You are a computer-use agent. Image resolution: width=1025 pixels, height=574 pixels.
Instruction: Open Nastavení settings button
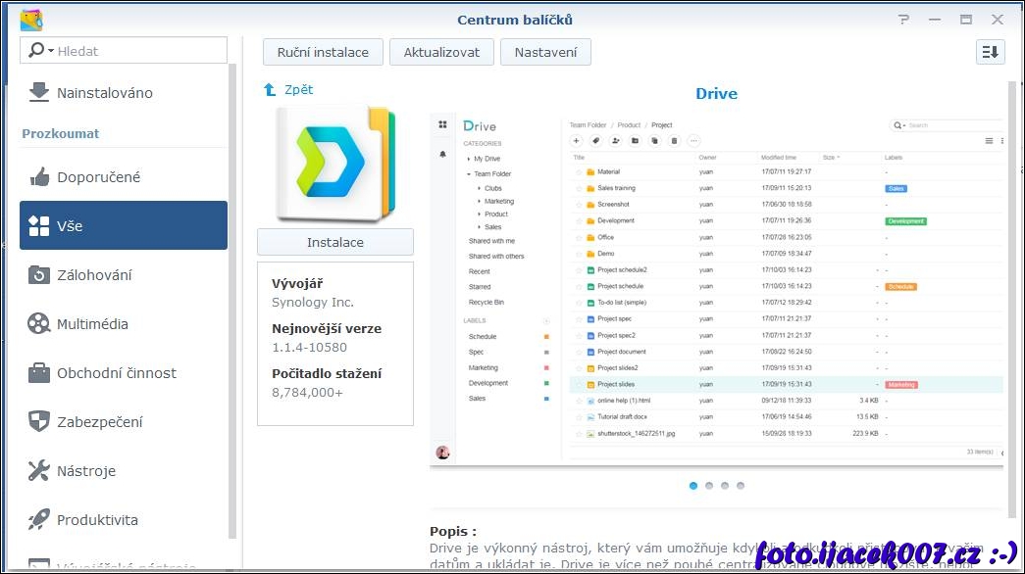(545, 52)
